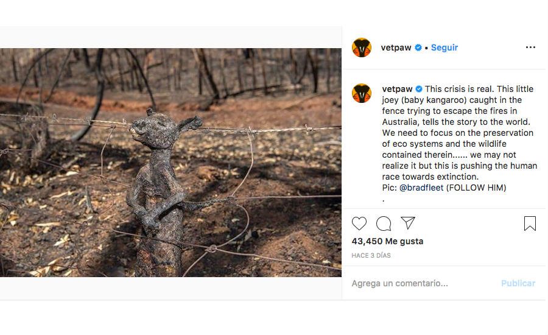Click the burnt joey photo
Image resolution: width=548 pixels, height=335 pixels.
(x=170, y=163)
